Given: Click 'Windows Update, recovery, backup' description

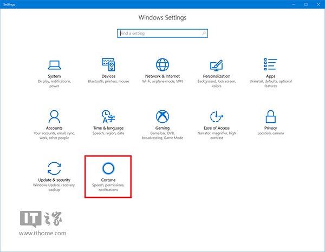Looking at the screenshot, I should click(54, 187).
